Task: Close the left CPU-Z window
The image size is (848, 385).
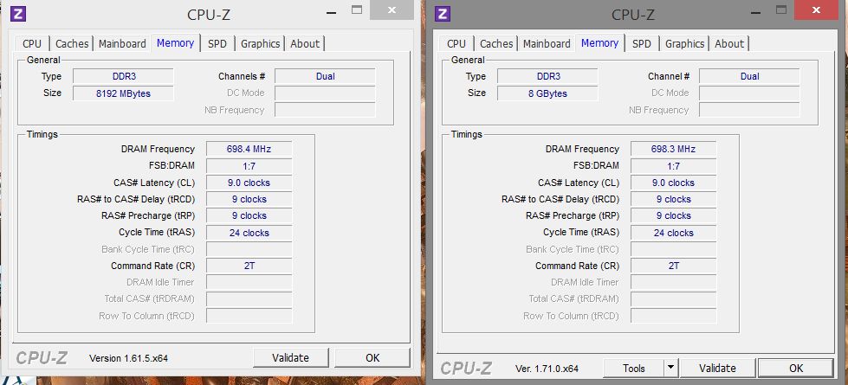Action: 392,10
